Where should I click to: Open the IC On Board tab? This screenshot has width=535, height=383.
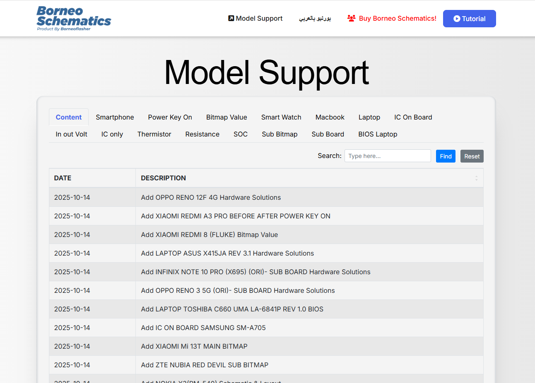[x=413, y=117]
